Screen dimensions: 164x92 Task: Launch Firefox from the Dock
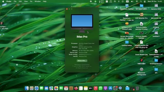coord(76,88)
